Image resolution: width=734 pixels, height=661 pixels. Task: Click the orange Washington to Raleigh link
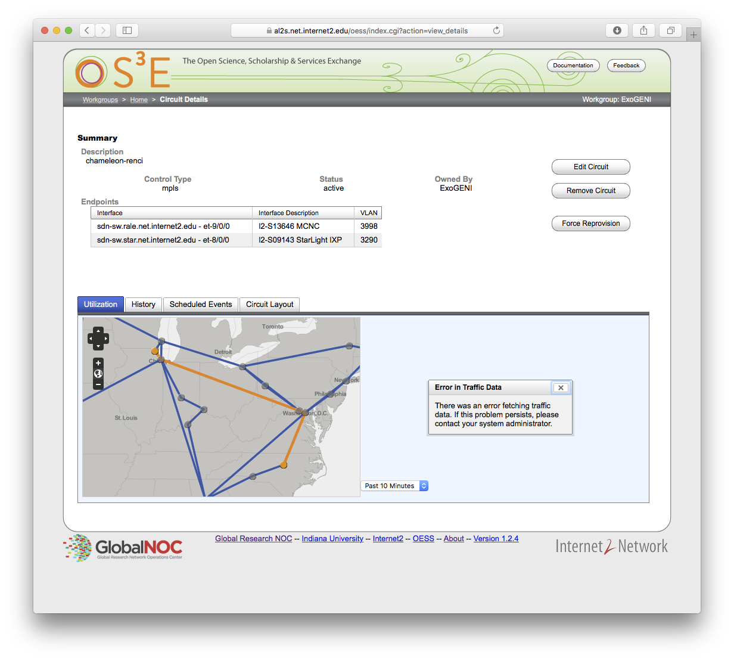point(294,439)
